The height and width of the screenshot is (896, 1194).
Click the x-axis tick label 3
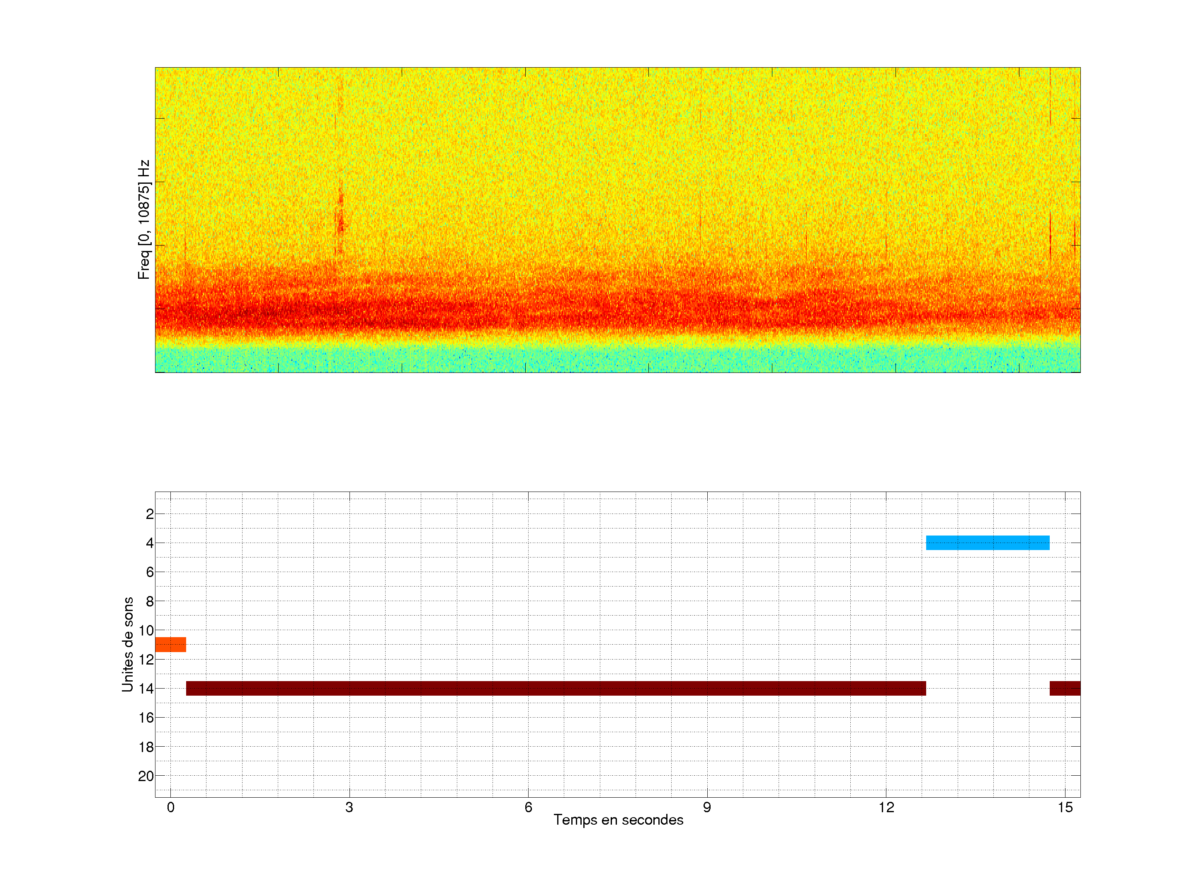[x=349, y=807]
